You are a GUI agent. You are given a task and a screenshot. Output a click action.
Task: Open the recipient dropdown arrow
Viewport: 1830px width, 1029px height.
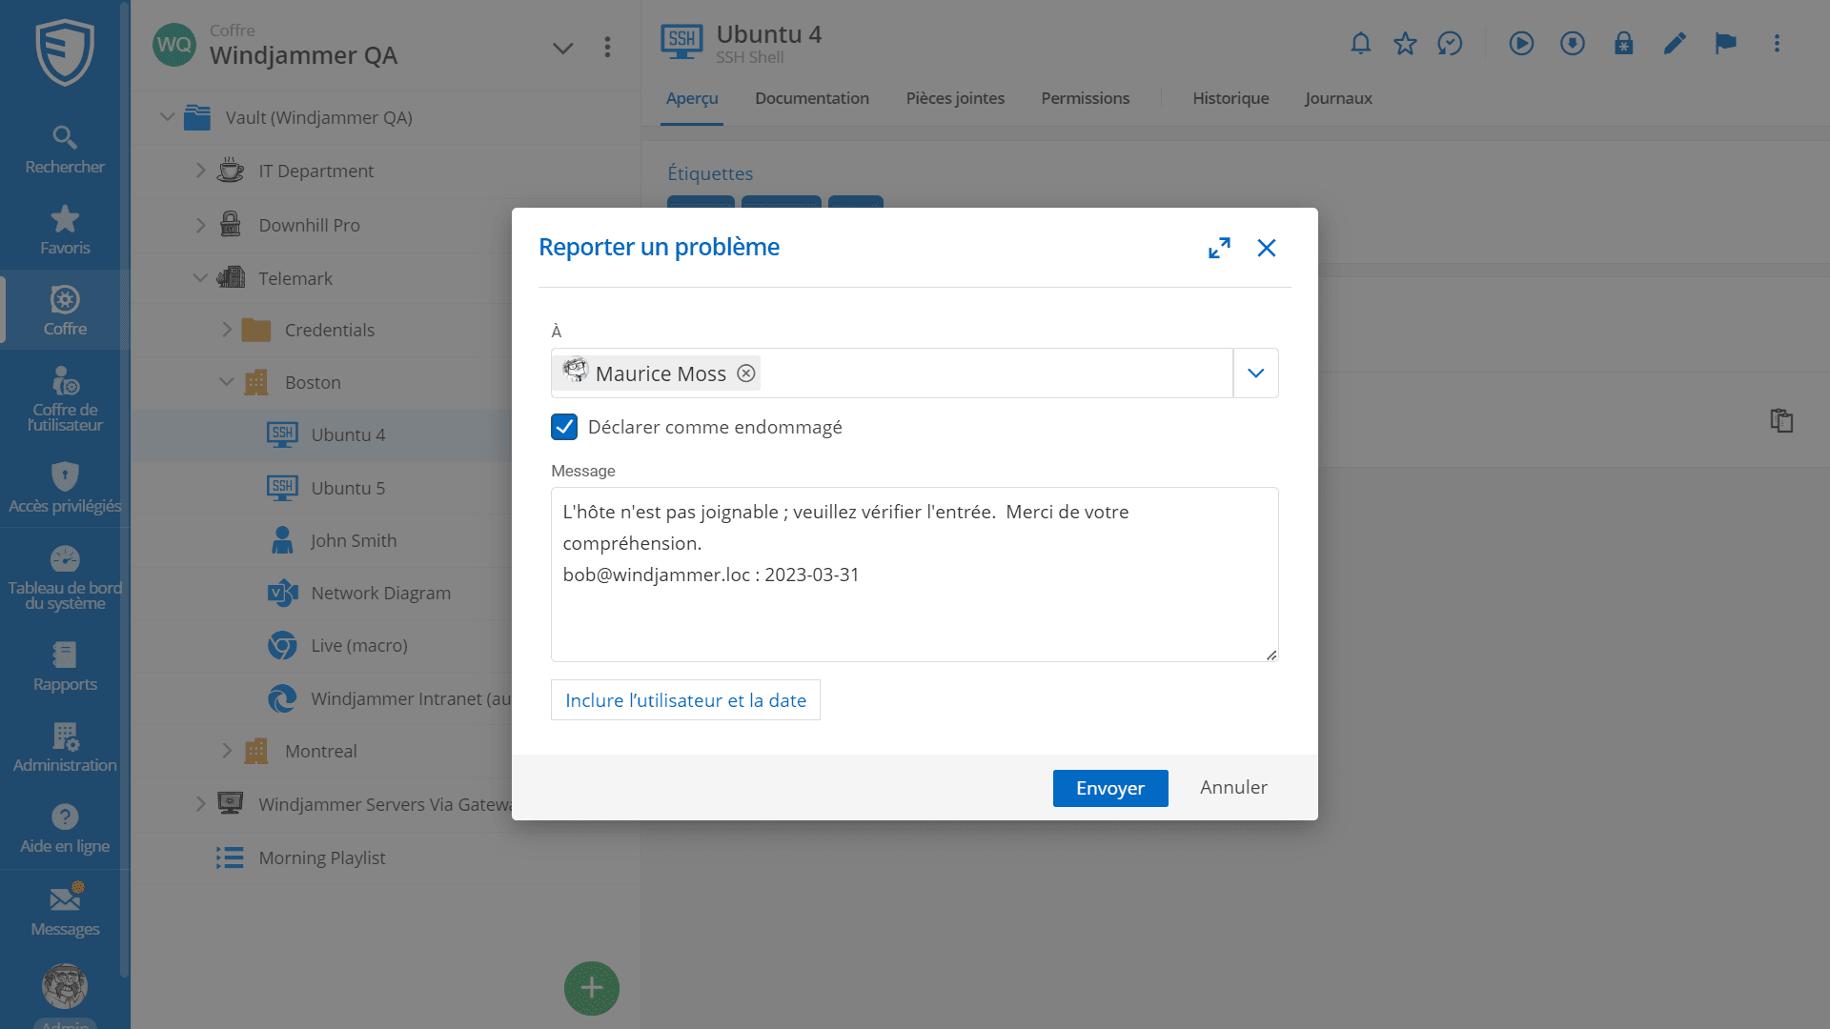[1255, 373]
